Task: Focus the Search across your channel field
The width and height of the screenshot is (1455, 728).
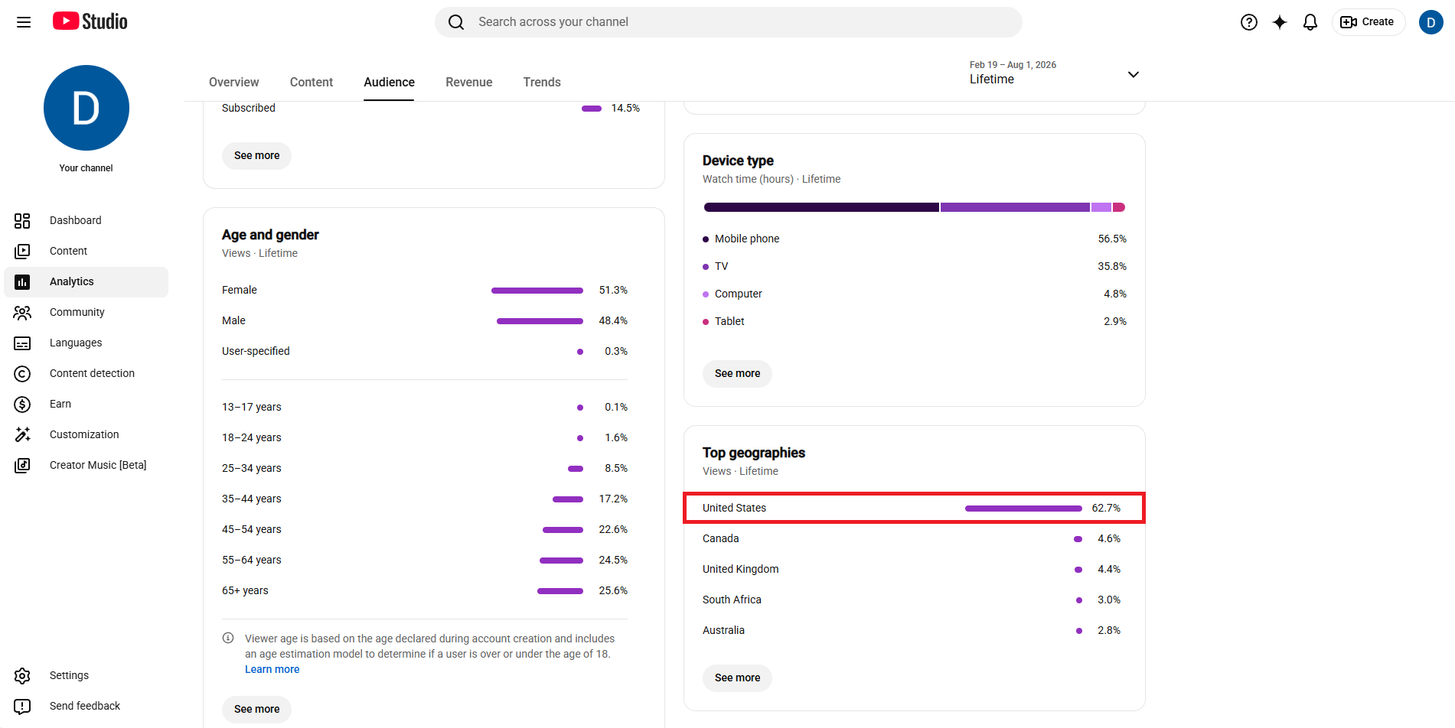Action: coord(728,22)
